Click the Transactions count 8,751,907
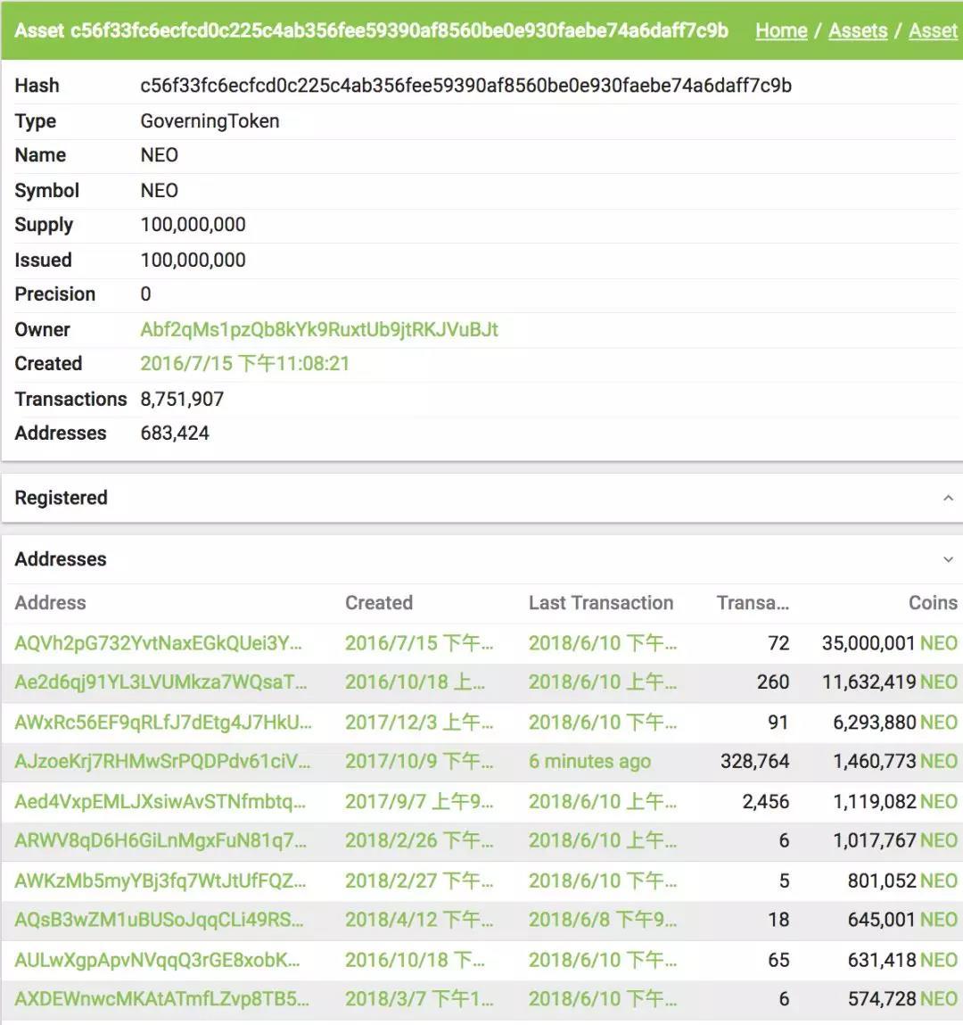963x1025 pixels. point(182,399)
